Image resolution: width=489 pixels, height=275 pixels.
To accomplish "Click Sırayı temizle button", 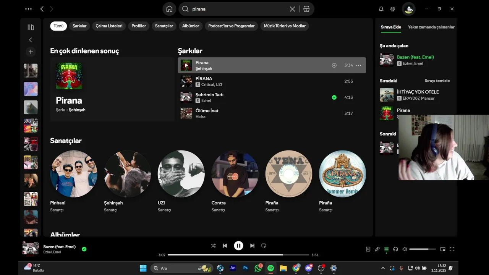I will click(437, 81).
